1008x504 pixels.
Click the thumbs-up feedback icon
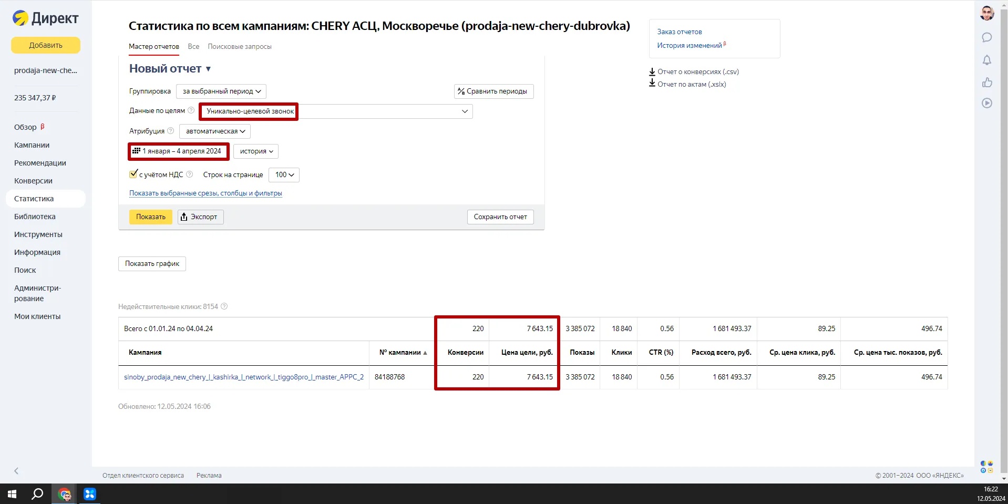coord(986,82)
